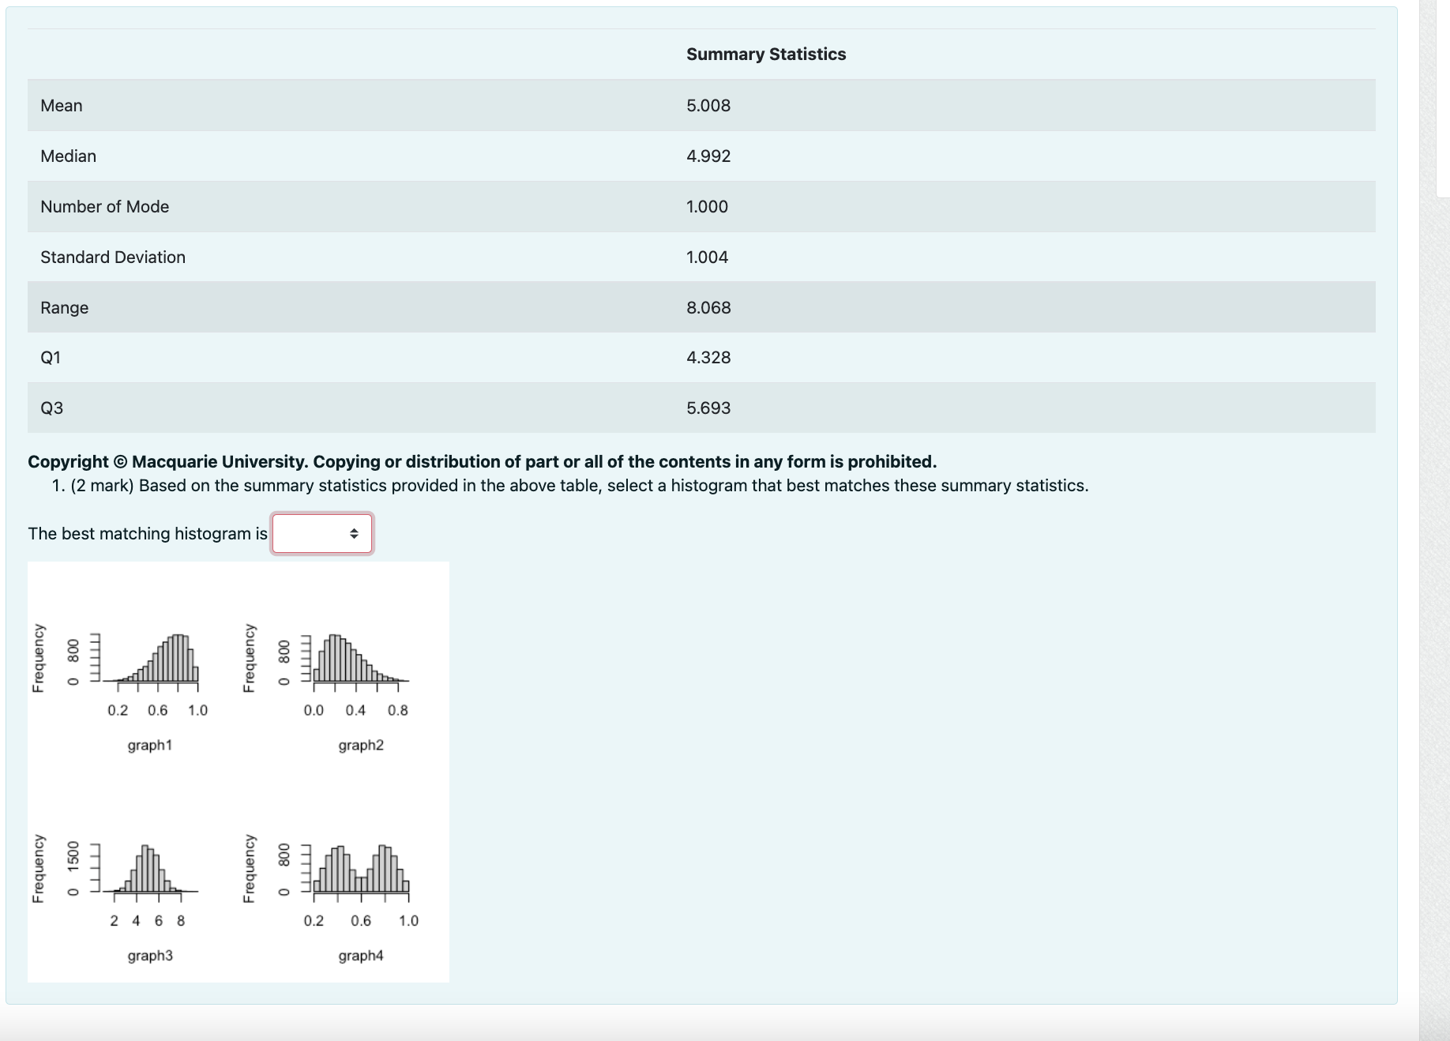Click the range value 8.068
This screenshot has height=1041, width=1450.
708,308
